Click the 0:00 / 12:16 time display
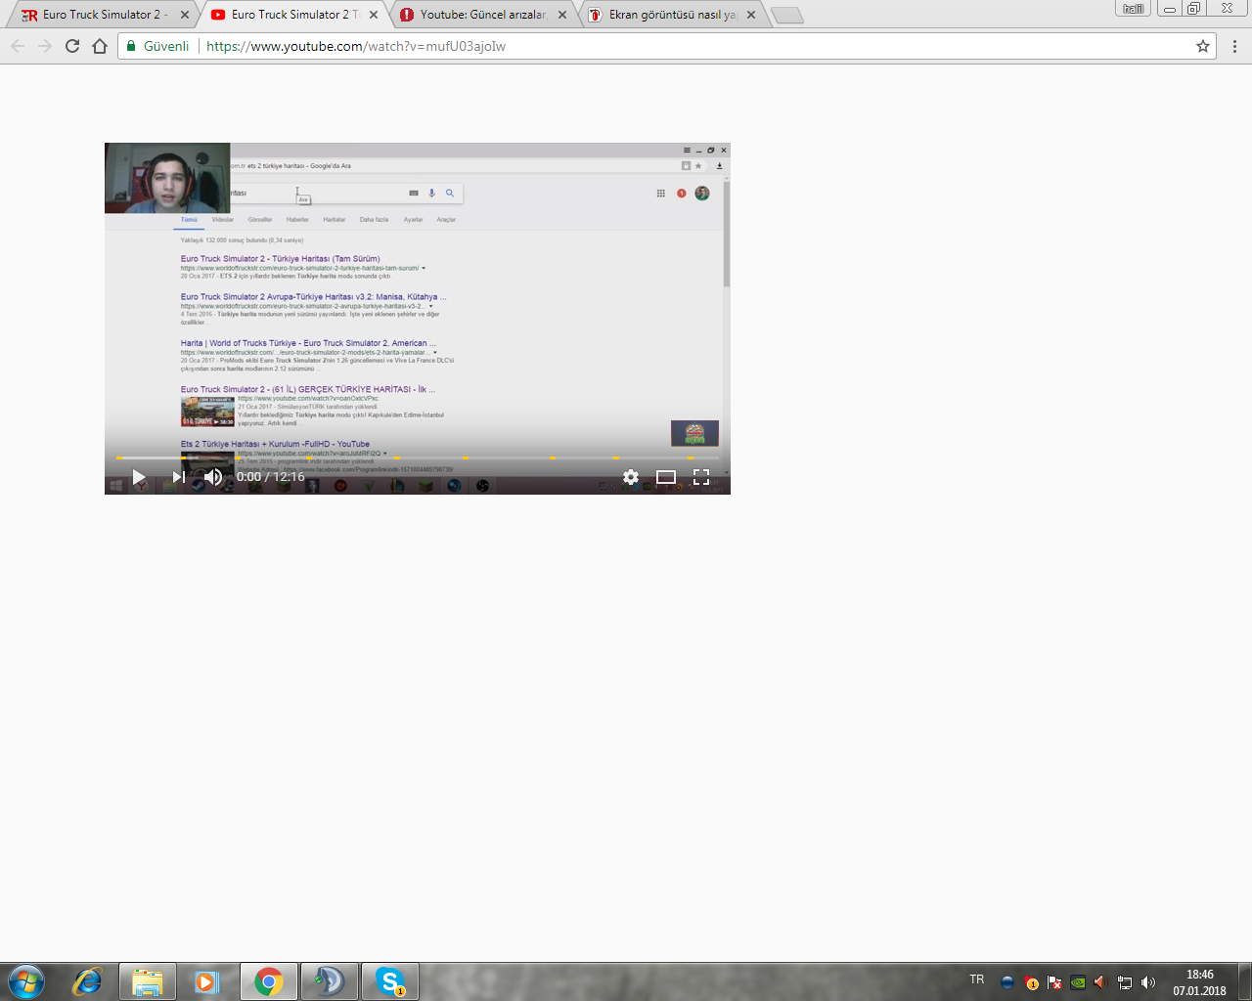The image size is (1252, 1001). point(270,477)
